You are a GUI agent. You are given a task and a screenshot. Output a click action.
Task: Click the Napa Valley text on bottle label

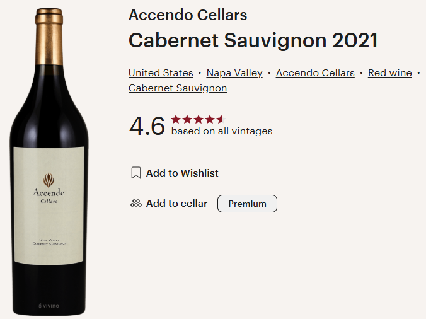tap(49, 239)
